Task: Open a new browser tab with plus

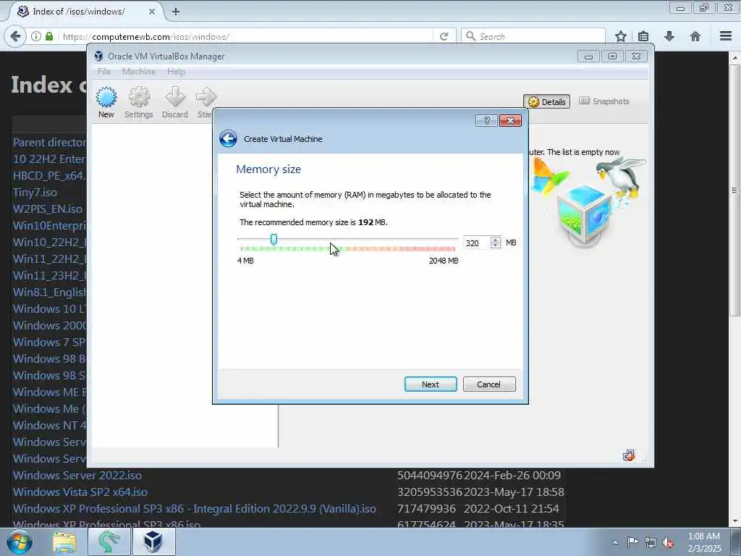Action: click(x=176, y=12)
